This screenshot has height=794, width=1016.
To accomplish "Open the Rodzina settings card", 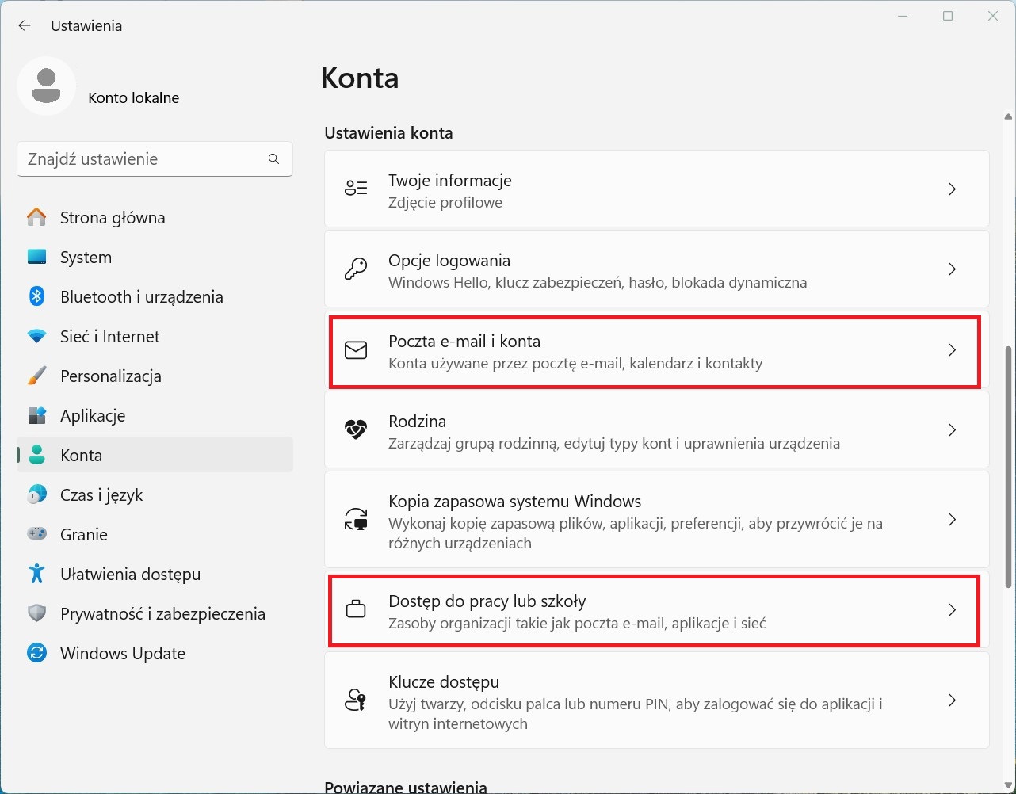I will tap(657, 430).
